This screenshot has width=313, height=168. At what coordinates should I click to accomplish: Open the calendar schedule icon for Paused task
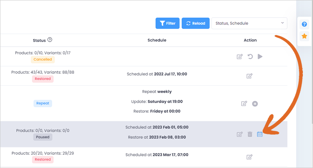[260, 135]
